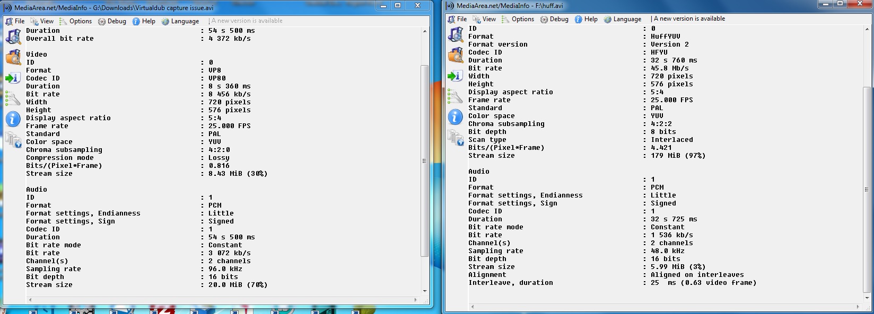Click the 'Overall bit rate' label
Viewport: 874px width, 314px height.
(x=60, y=39)
